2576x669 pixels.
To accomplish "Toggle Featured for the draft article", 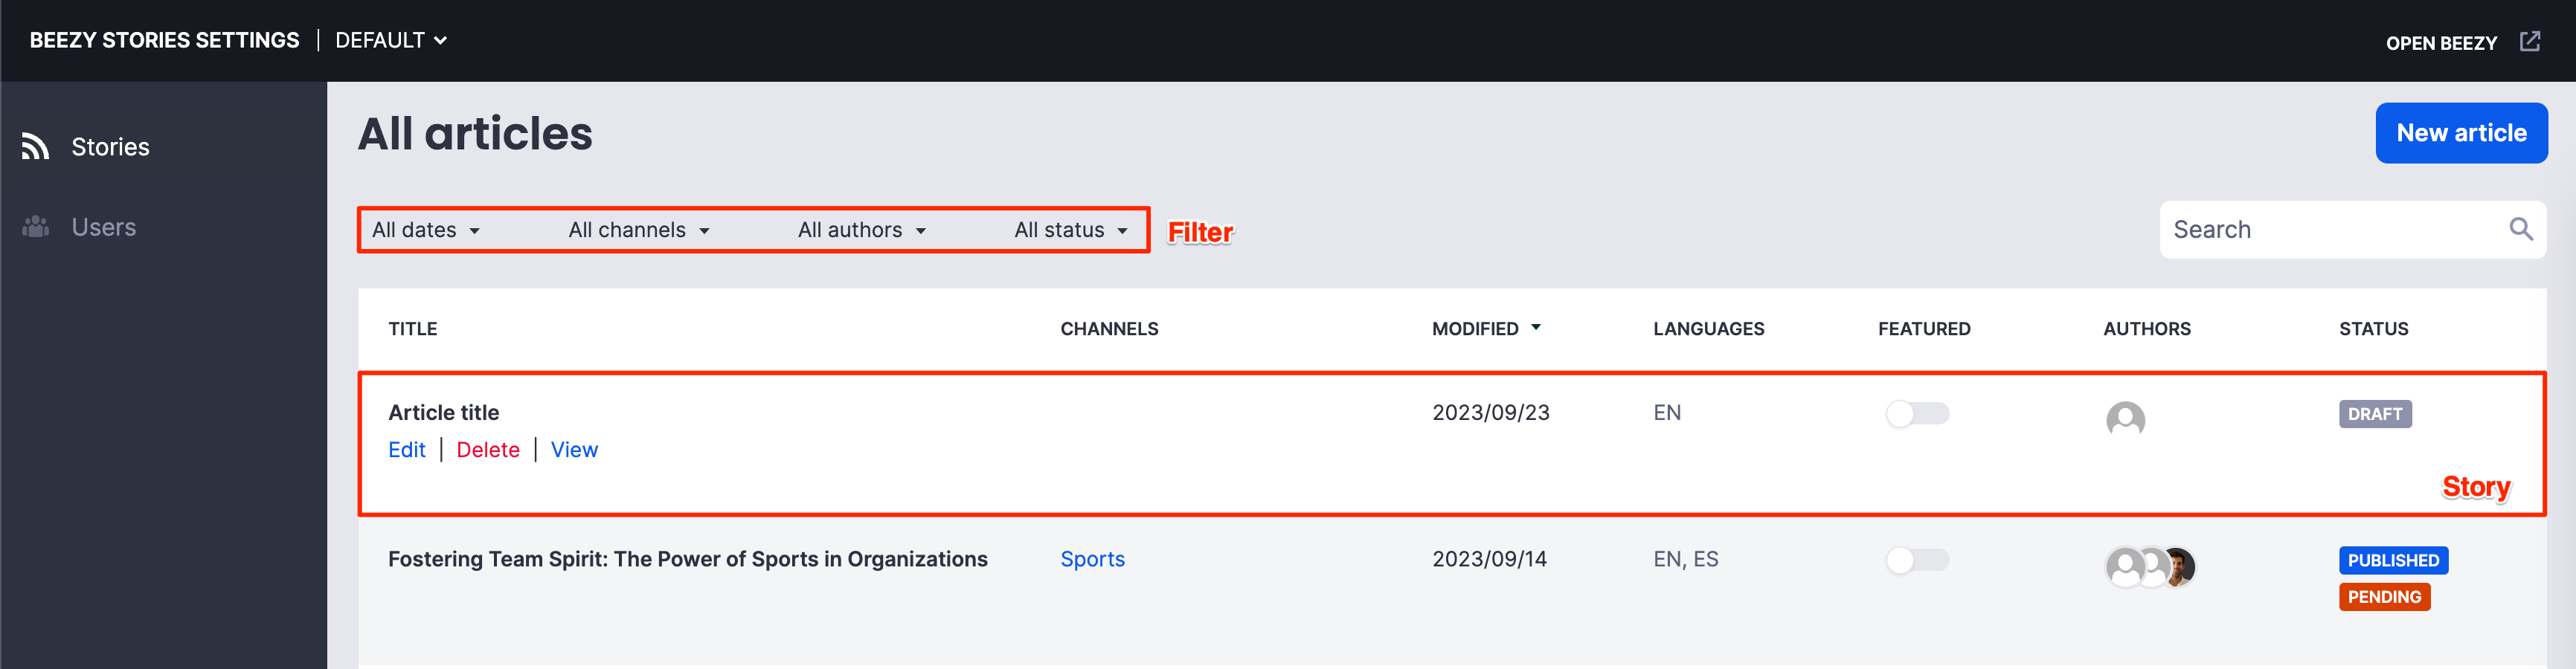I will tap(1916, 414).
